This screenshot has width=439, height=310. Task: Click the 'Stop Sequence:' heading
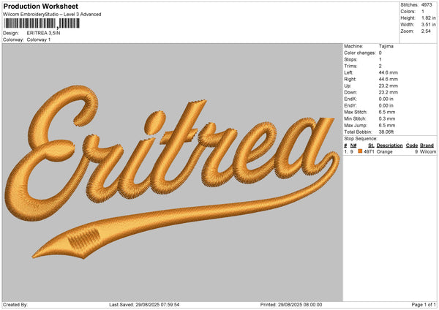(361, 139)
